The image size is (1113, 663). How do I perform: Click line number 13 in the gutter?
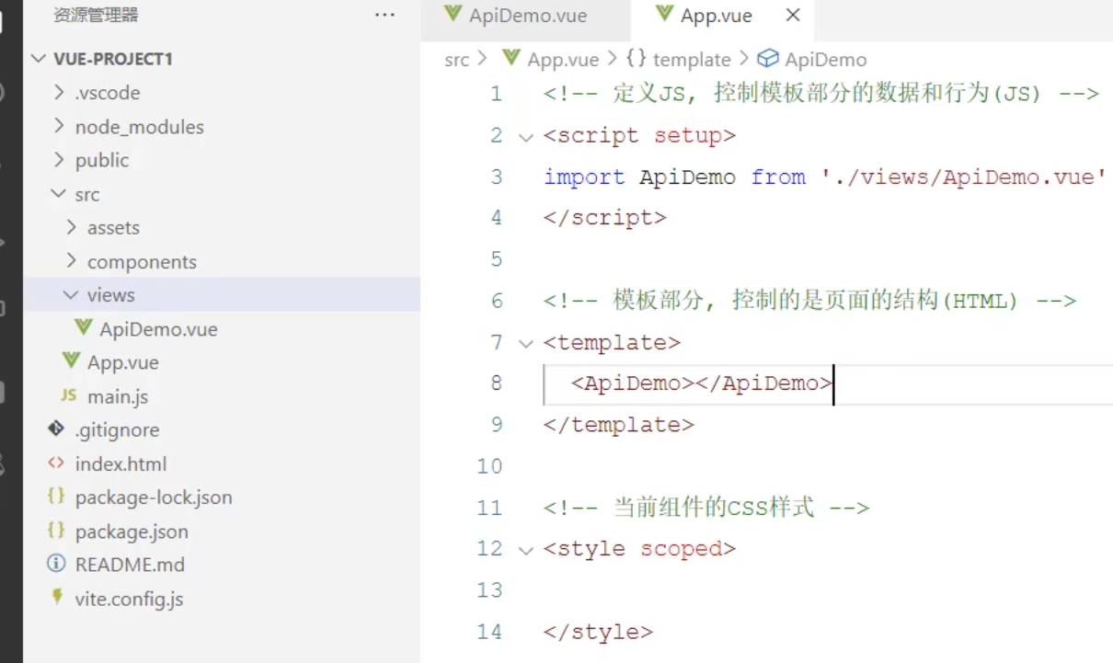489,590
